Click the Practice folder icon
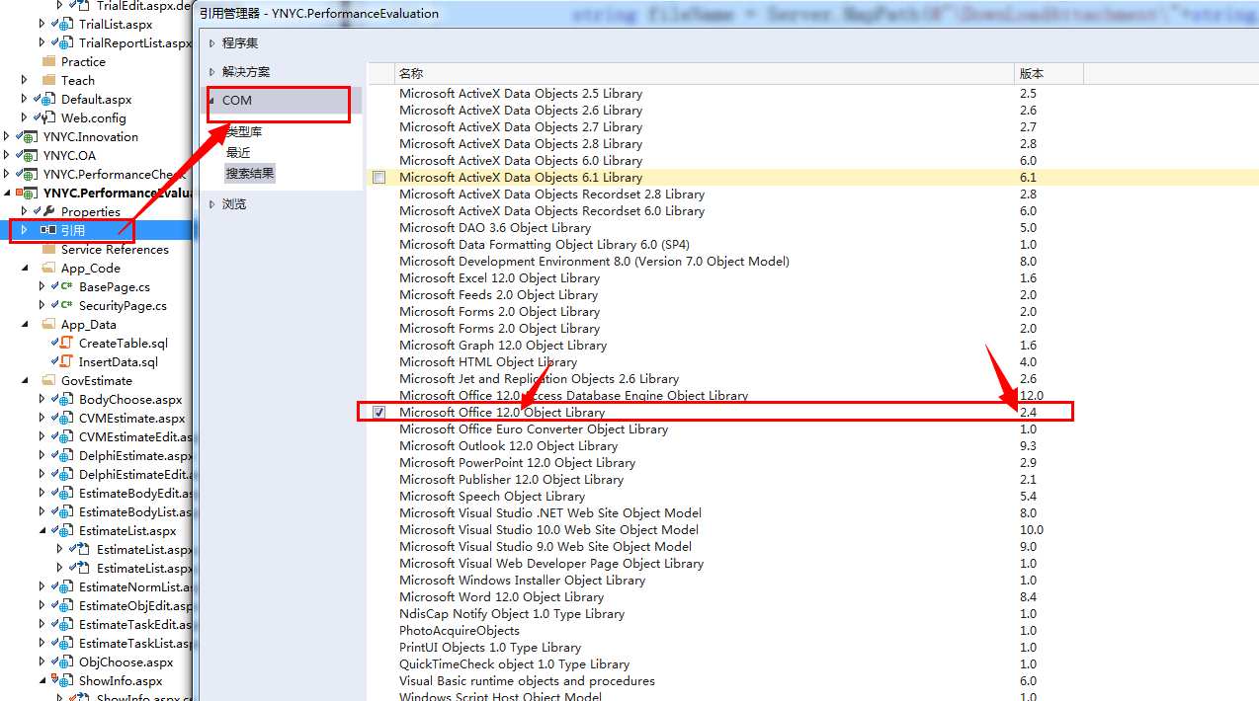Screen dimensions: 1259x701 tap(50, 61)
